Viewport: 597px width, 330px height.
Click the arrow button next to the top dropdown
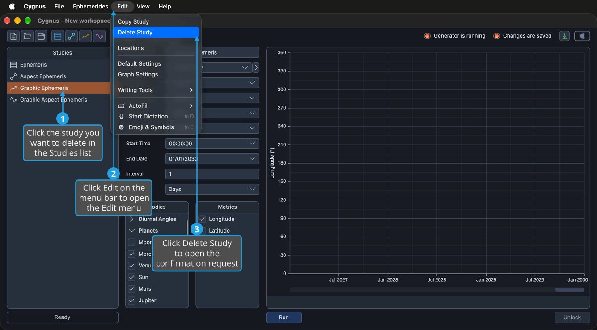[256, 68]
